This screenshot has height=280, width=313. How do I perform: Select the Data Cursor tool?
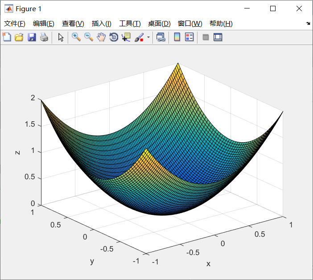pos(126,37)
